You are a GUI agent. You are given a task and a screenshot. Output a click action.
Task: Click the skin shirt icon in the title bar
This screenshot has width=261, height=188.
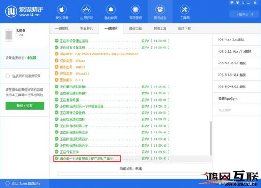[237, 3]
